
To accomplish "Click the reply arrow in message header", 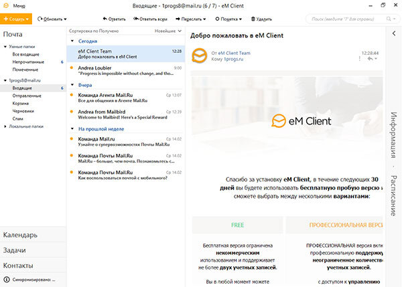I will (370, 59).
